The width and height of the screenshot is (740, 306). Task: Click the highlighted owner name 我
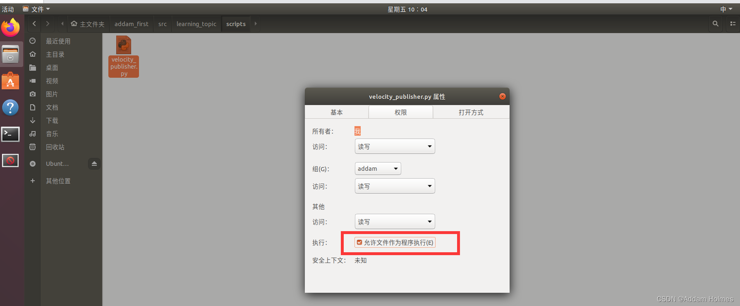tap(357, 131)
